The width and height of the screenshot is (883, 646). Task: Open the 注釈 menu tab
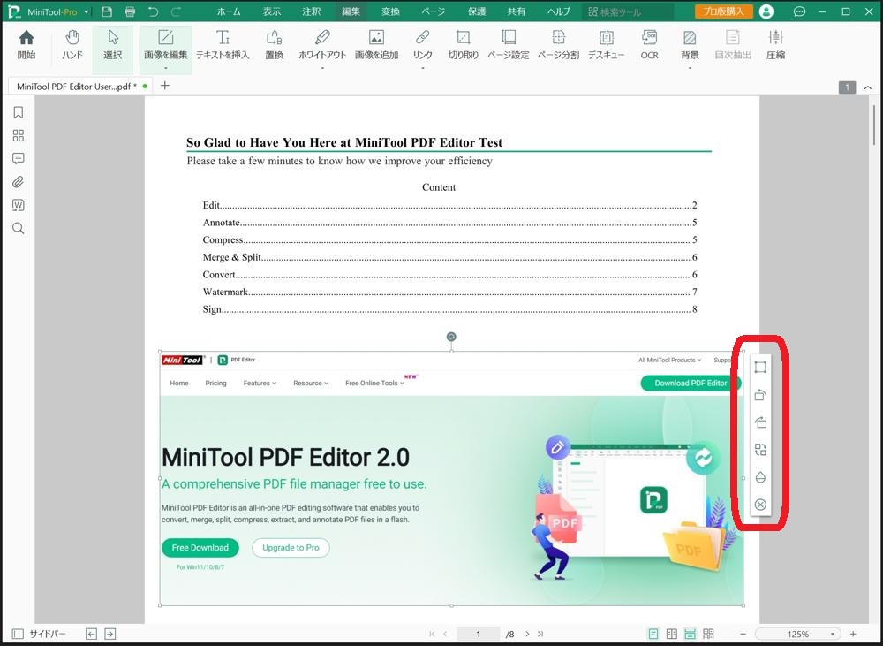(x=311, y=11)
